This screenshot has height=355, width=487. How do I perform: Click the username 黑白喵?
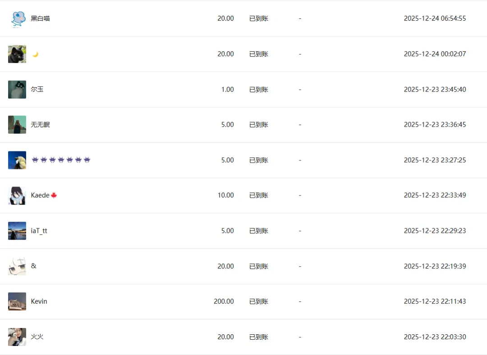[x=40, y=18]
